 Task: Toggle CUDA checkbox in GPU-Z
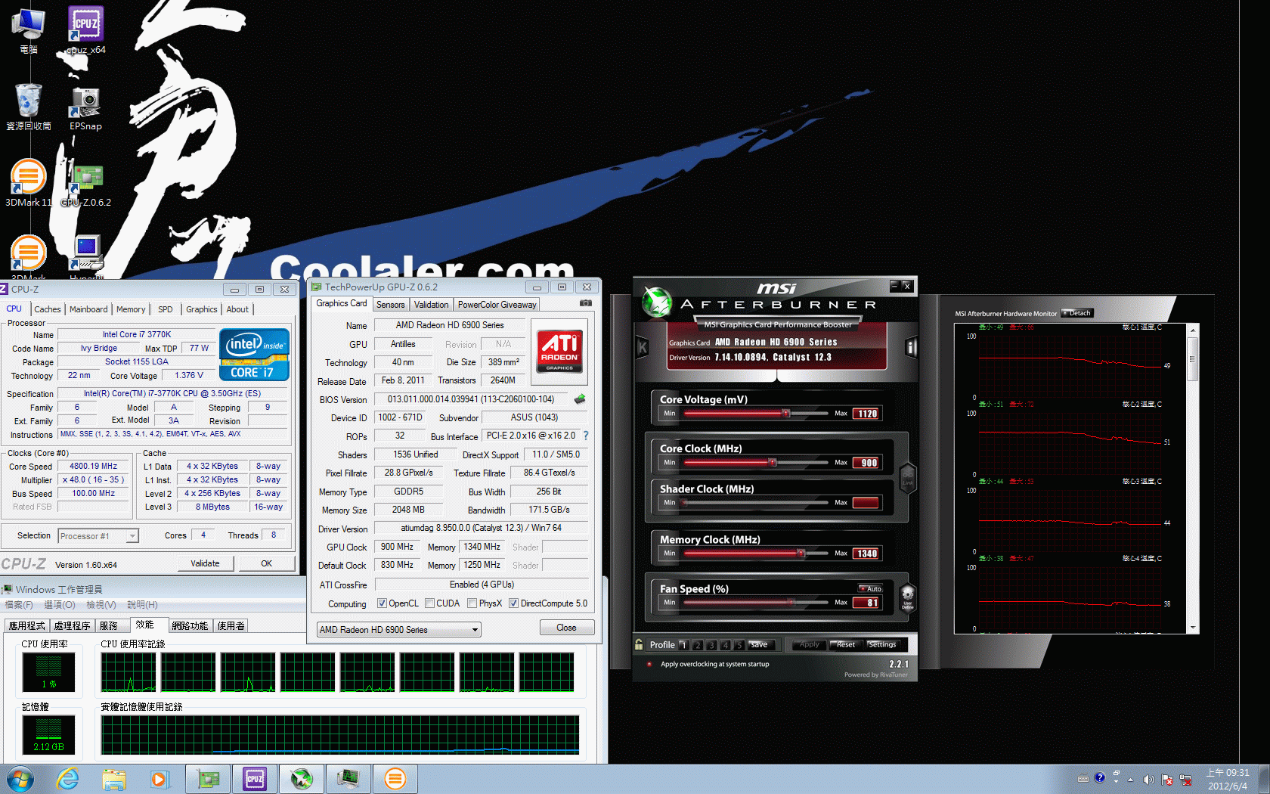tap(429, 603)
